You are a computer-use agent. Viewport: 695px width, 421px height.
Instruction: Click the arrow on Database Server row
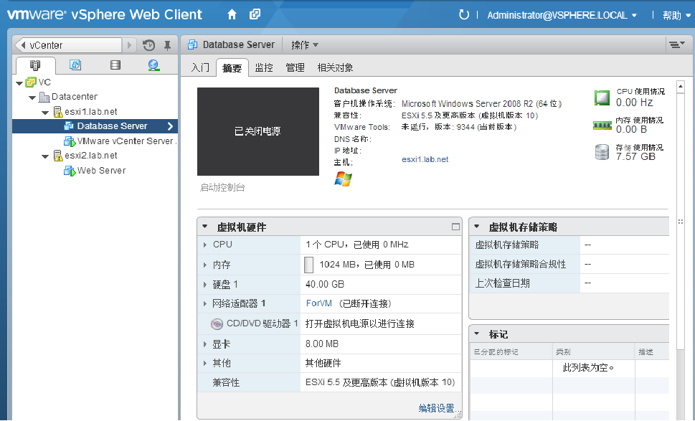tap(170, 126)
